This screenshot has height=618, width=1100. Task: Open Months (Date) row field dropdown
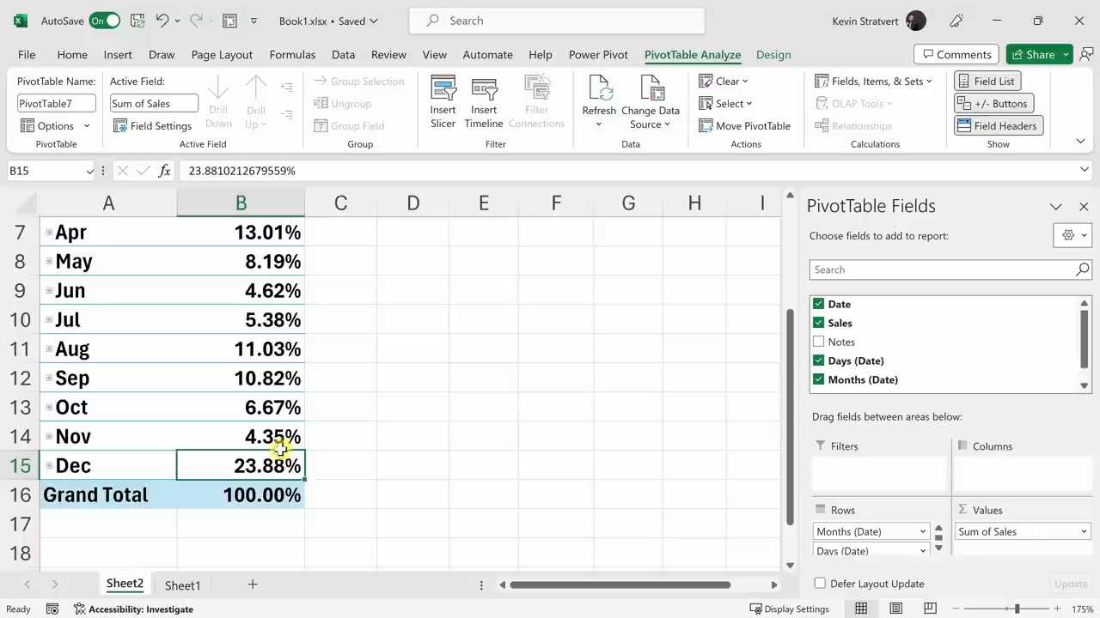[x=923, y=531]
